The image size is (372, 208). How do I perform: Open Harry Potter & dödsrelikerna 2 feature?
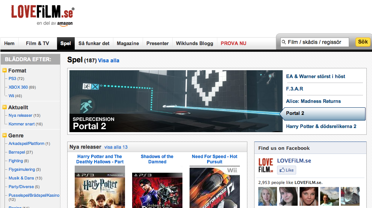pos(321,127)
